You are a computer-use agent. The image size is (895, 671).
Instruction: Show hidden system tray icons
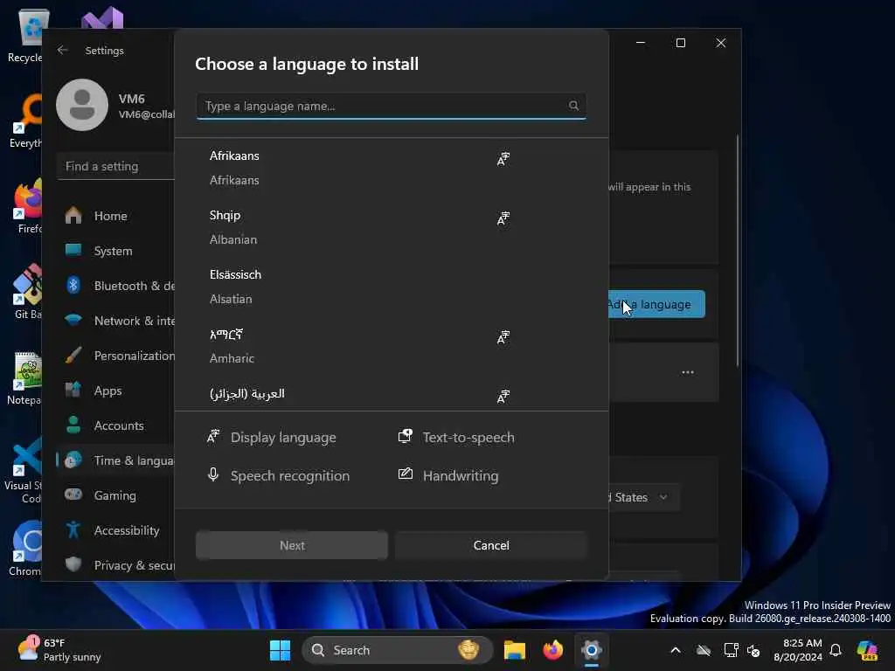coord(676,650)
